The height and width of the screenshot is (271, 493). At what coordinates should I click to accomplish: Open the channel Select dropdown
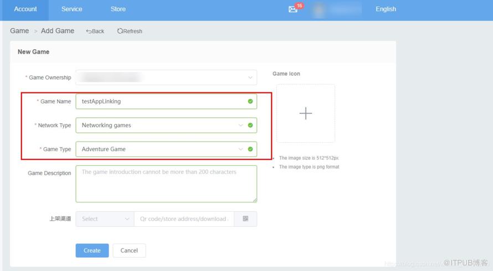[105, 219]
